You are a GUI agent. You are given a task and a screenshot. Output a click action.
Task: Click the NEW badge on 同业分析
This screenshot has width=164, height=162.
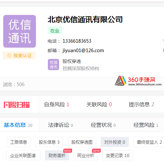point(96,151)
